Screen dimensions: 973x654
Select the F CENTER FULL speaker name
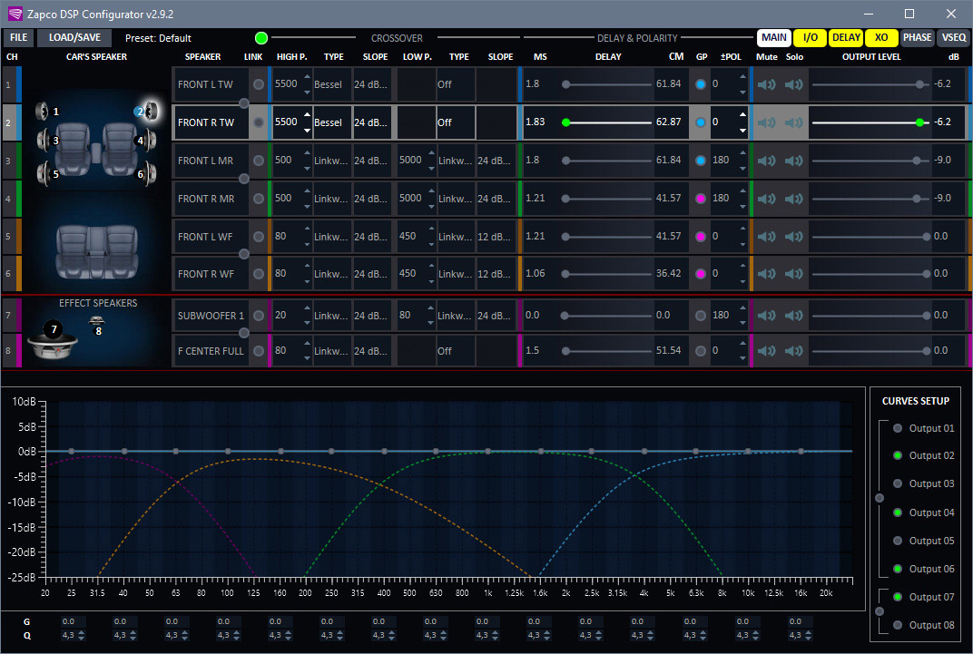pos(211,351)
